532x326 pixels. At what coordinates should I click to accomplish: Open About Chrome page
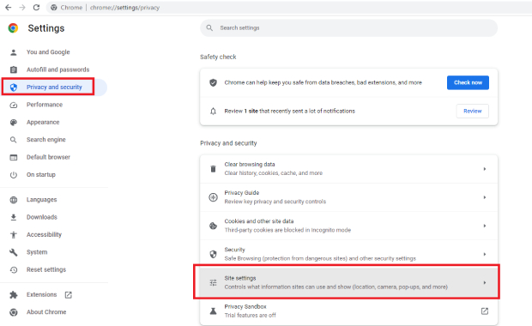tap(46, 312)
